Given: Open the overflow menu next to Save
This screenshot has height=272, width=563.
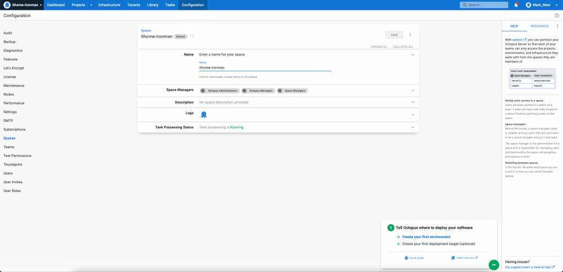Looking at the screenshot, I should [x=410, y=35].
